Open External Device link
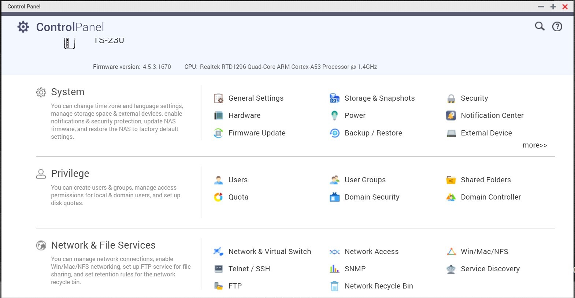 tap(486, 133)
